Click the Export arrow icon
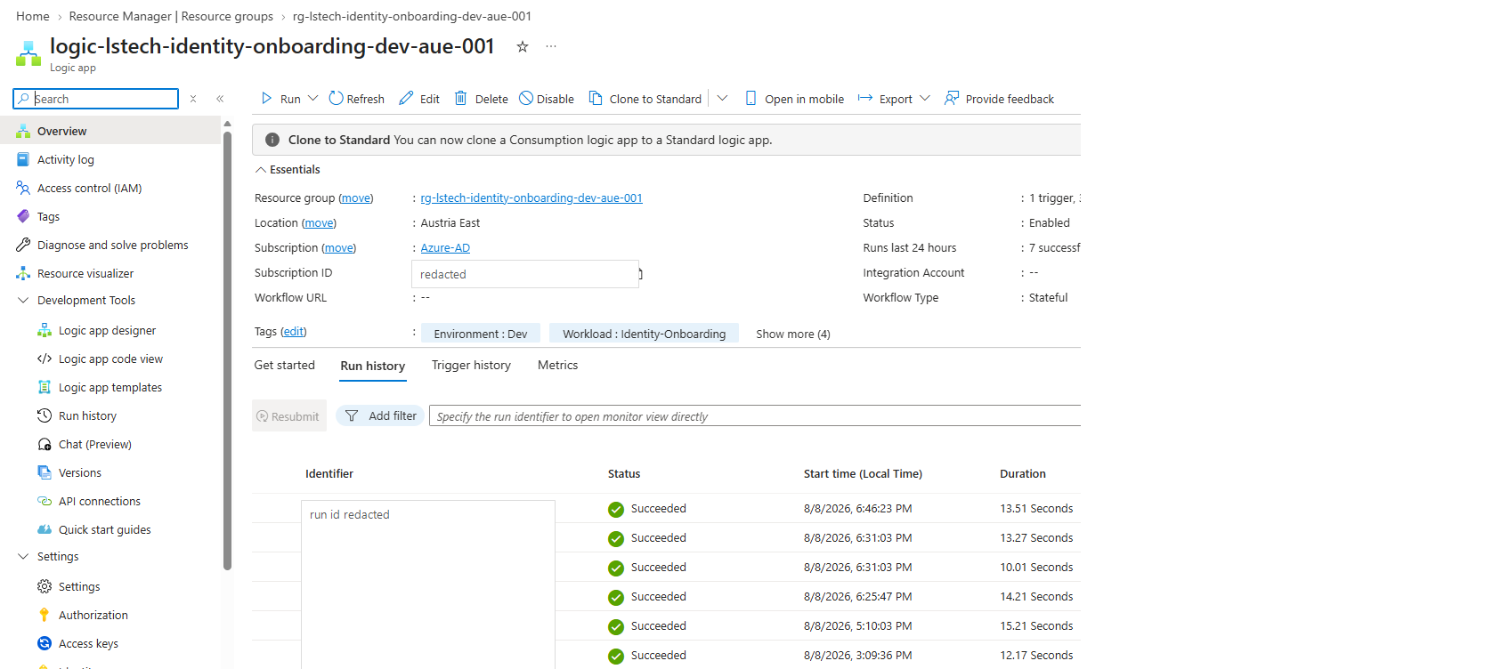Image resolution: width=1493 pixels, height=669 pixels. 865,98
